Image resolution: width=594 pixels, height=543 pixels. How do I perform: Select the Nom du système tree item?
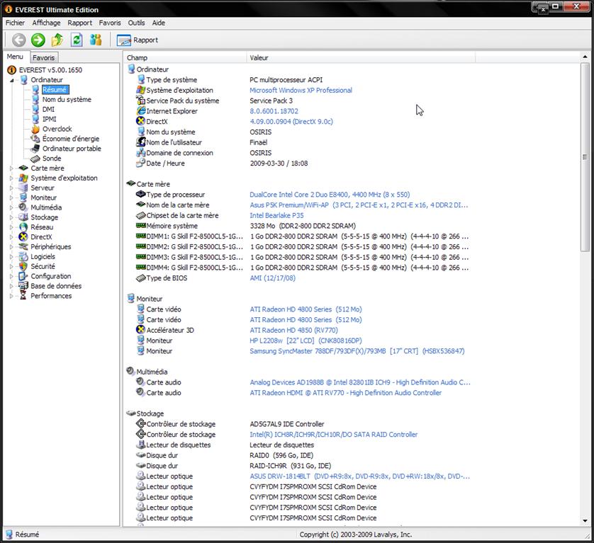click(x=67, y=100)
